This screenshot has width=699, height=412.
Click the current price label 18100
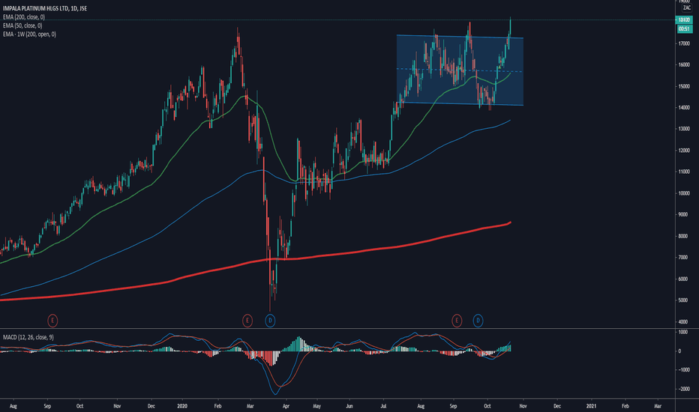pyautogui.click(x=684, y=20)
